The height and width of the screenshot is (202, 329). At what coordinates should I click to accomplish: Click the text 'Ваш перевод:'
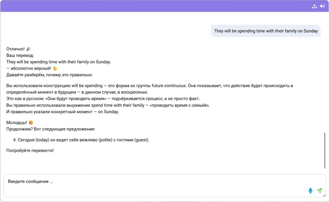point(20,55)
